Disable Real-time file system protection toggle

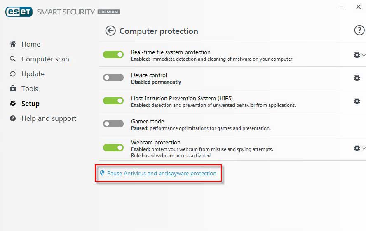[x=113, y=54]
